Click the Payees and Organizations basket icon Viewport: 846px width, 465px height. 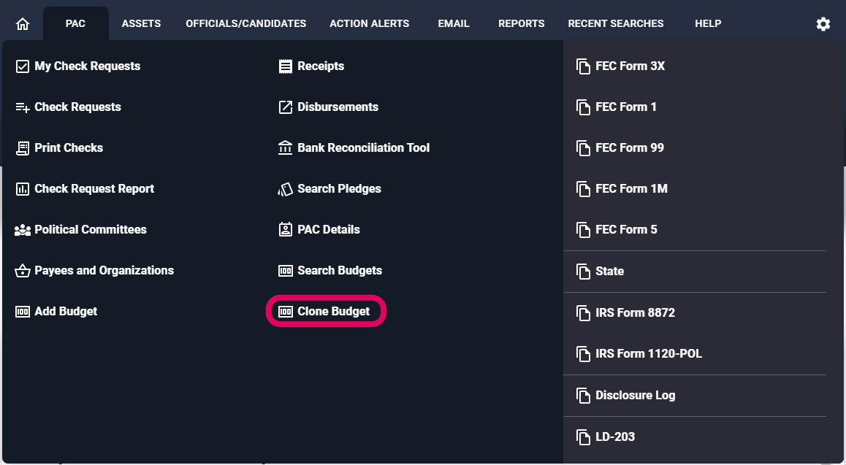click(x=22, y=271)
